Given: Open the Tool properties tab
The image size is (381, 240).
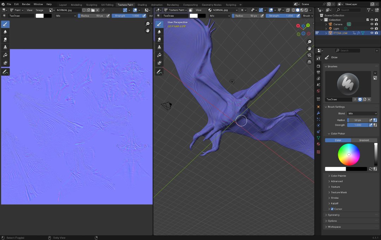Looking at the screenshot, I should pyautogui.click(x=318, y=58).
